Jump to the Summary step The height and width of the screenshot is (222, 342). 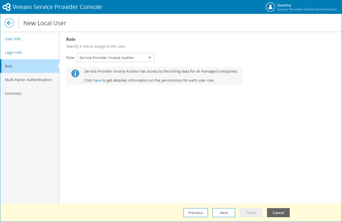[x=13, y=93]
